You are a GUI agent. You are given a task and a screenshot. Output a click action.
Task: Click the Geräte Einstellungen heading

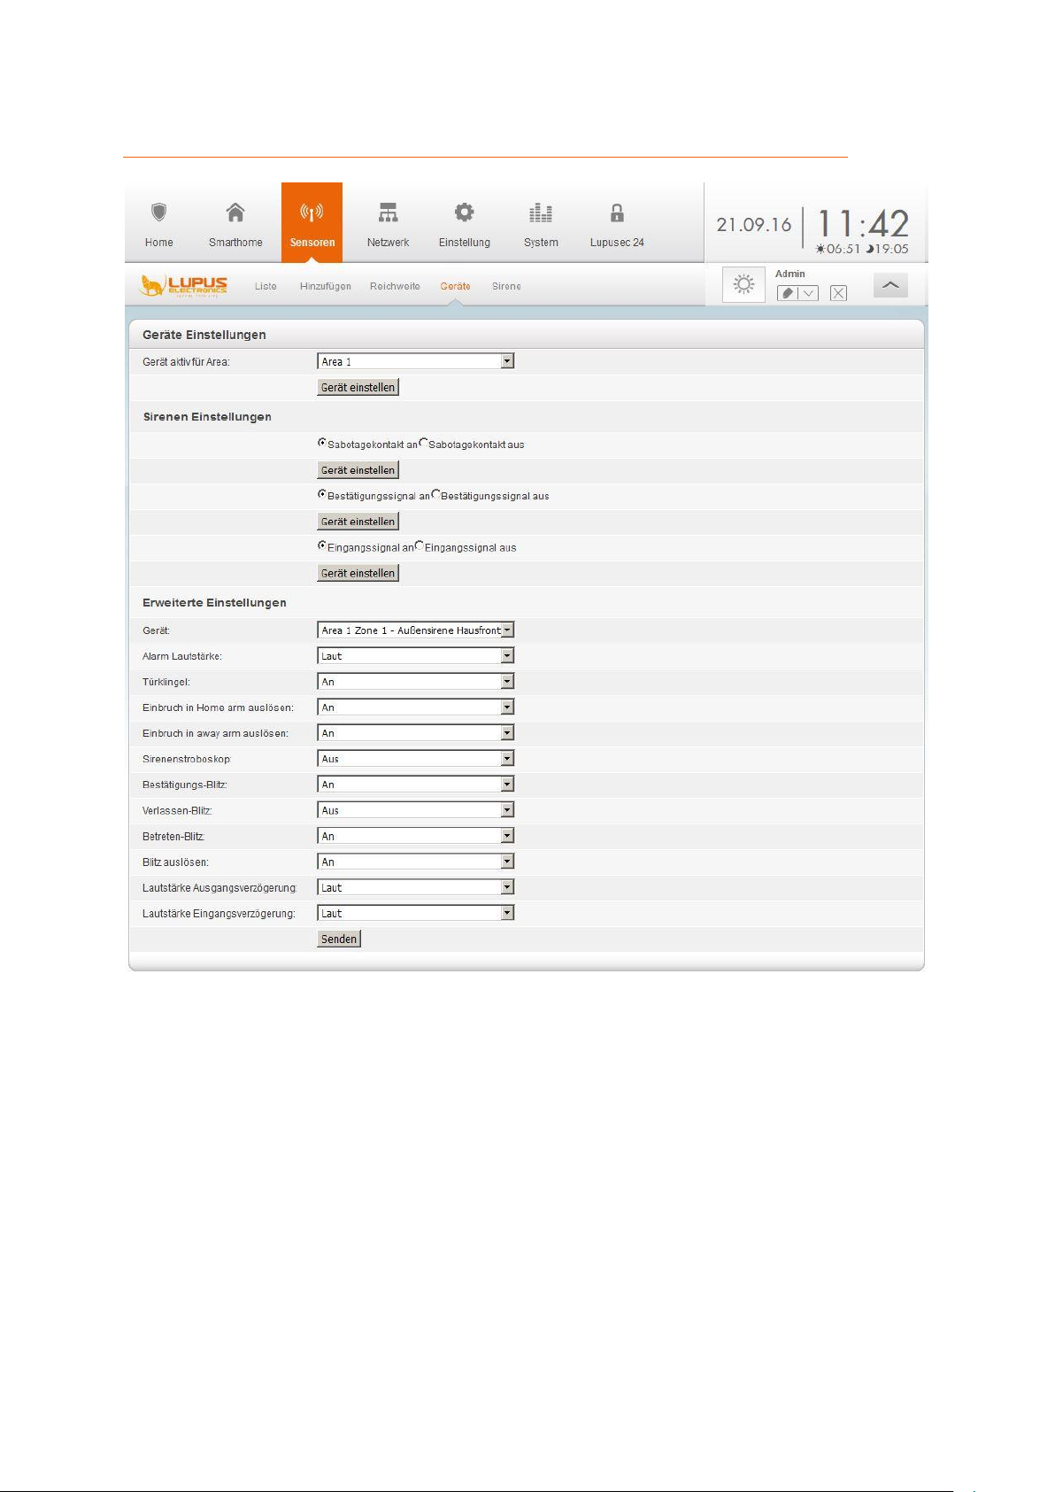204,335
